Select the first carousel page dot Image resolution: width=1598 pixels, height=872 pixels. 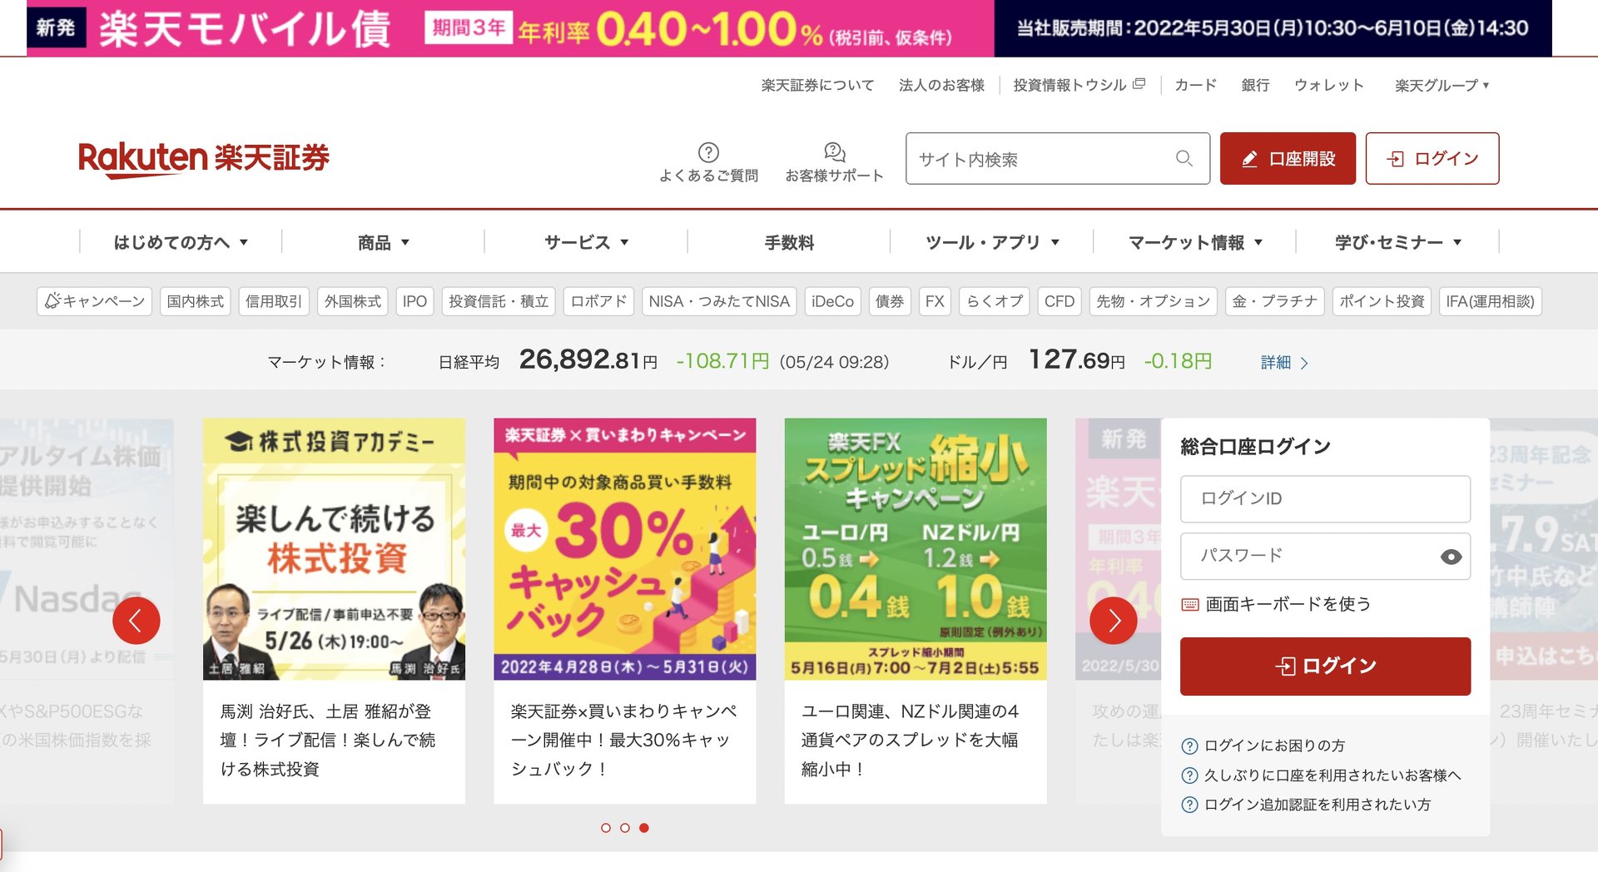click(x=606, y=828)
